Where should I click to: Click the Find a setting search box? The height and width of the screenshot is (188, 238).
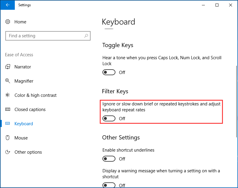click(44, 36)
